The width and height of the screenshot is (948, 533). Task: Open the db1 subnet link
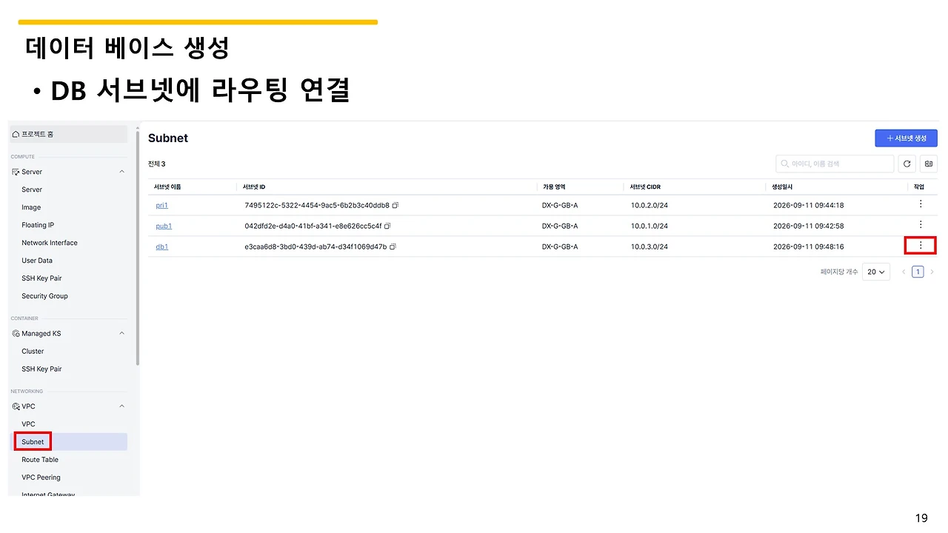pyautogui.click(x=161, y=247)
